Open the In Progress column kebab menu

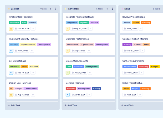[112, 9]
